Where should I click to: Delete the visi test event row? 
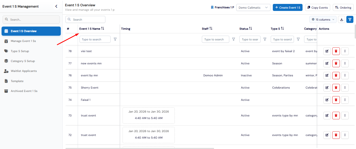[336, 51]
